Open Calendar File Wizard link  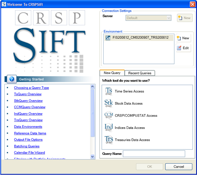point(29,152)
